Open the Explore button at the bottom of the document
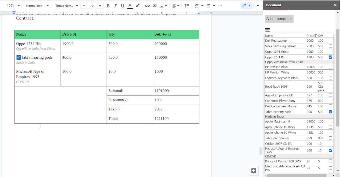This screenshot has width=340, height=177. point(253,171)
